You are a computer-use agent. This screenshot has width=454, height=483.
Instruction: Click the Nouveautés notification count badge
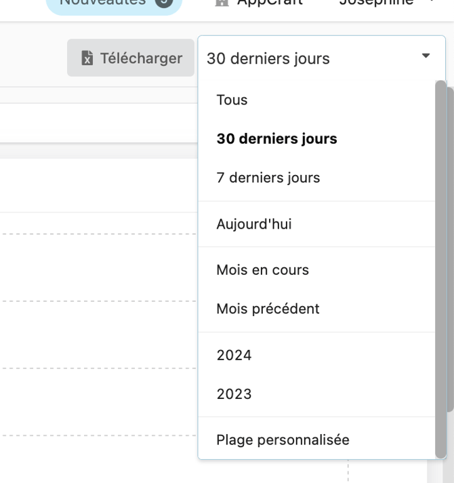(163, 3)
